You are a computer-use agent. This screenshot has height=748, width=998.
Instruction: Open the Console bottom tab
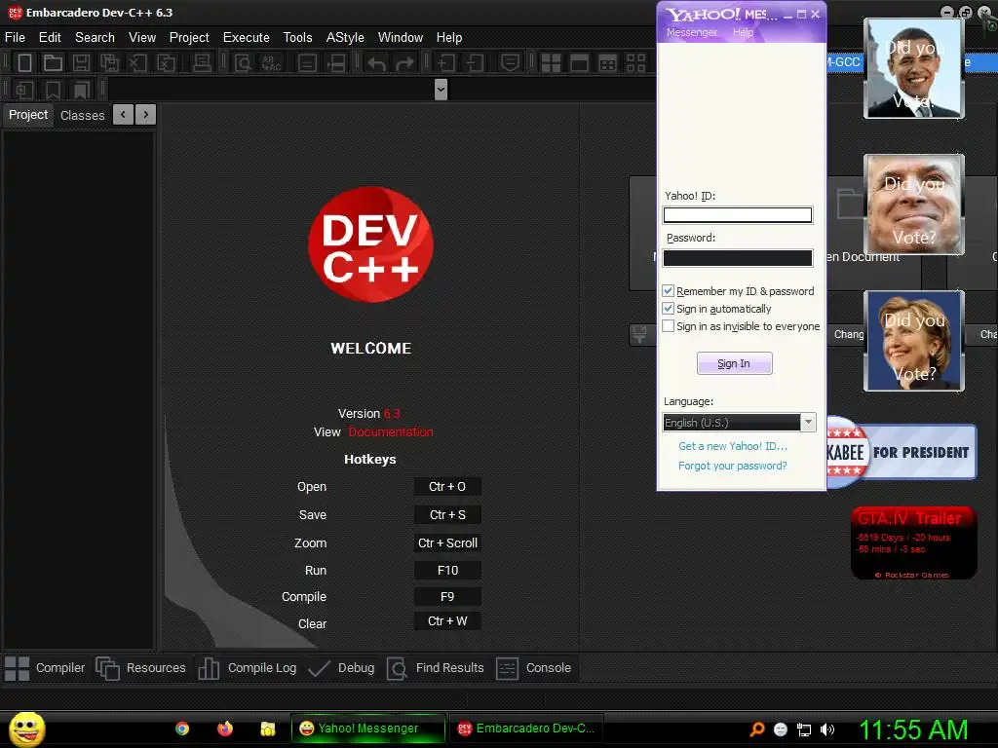click(x=533, y=668)
